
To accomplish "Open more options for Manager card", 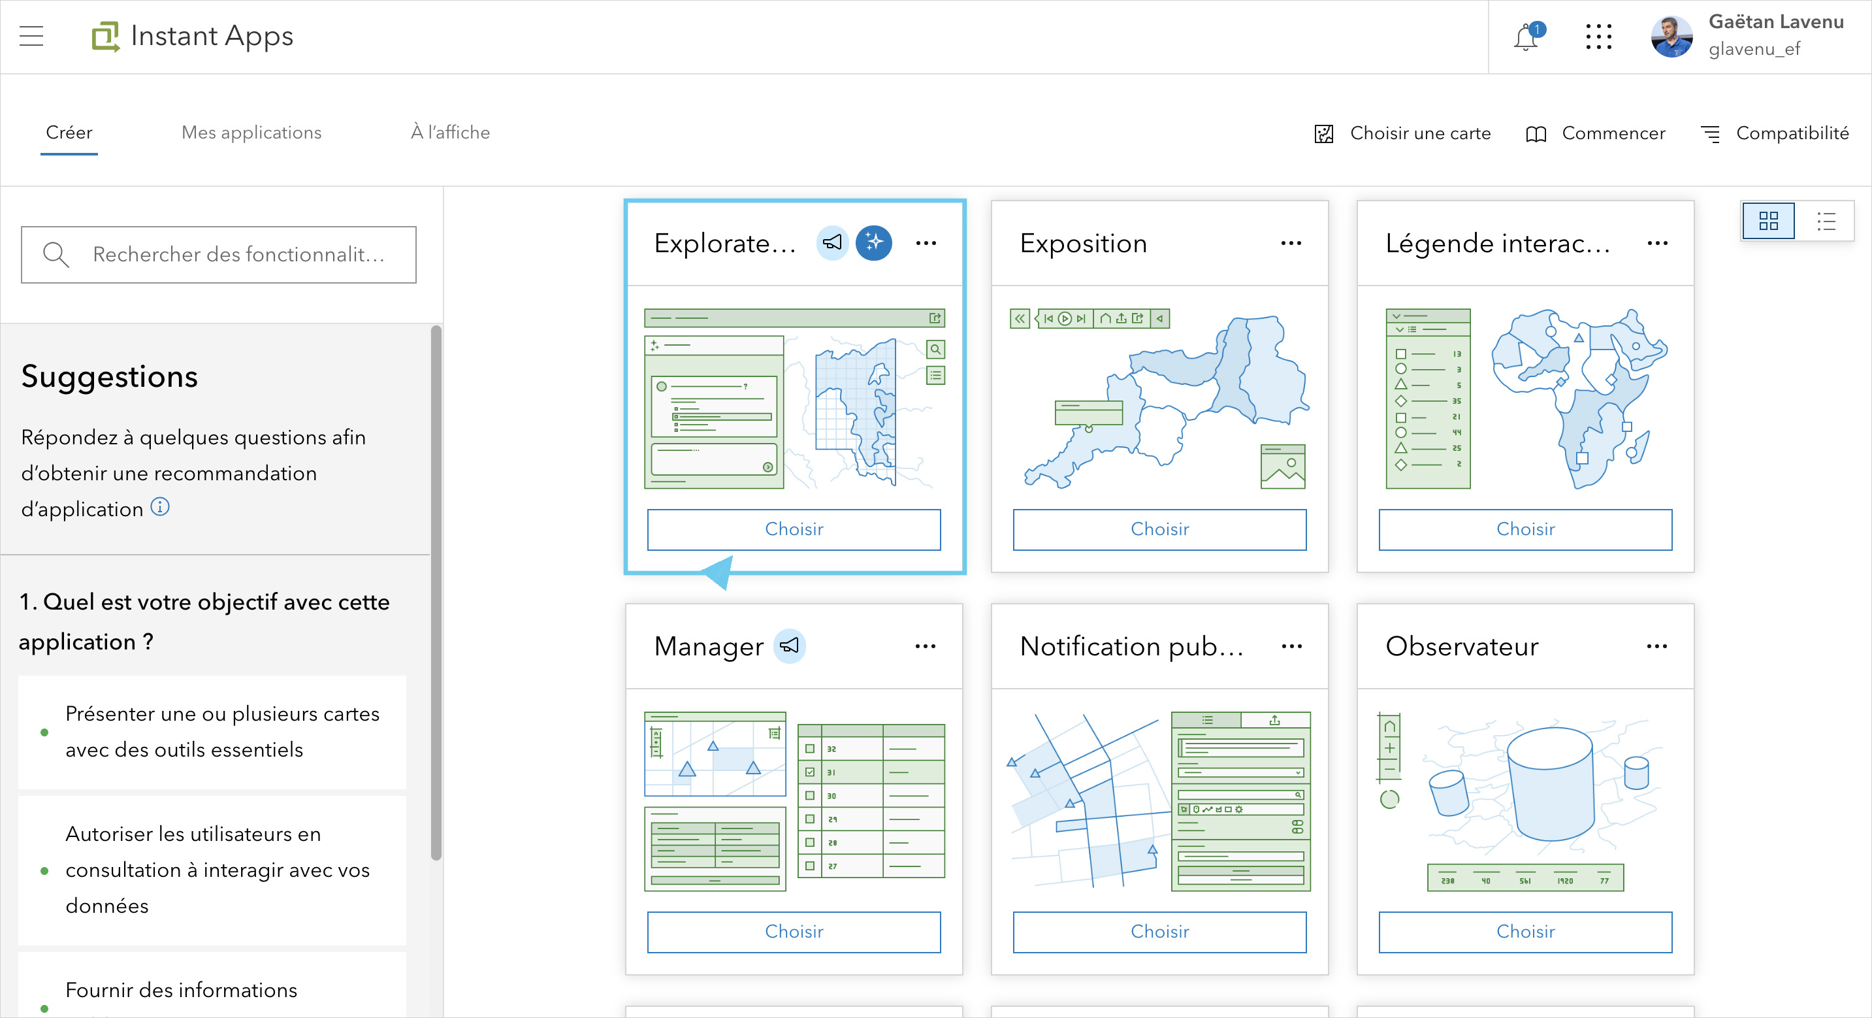I will tap(926, 646).
